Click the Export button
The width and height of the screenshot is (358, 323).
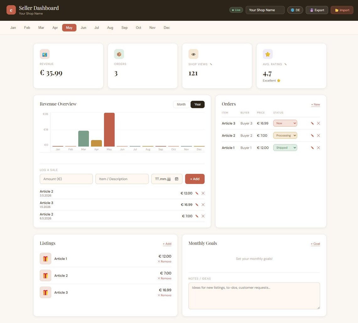[317, 10]
